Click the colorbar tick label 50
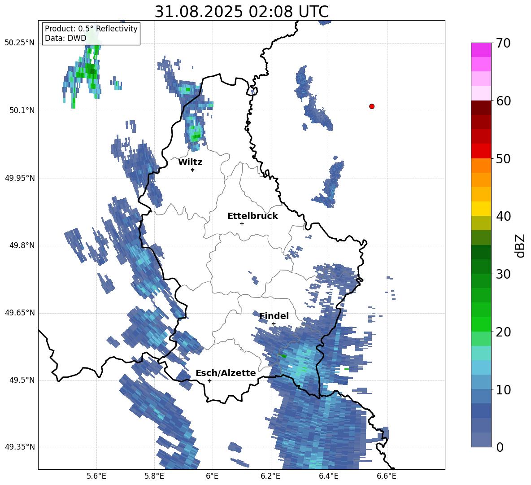The image size is (531, 485). pyautogui.click(x=503, y=158)
